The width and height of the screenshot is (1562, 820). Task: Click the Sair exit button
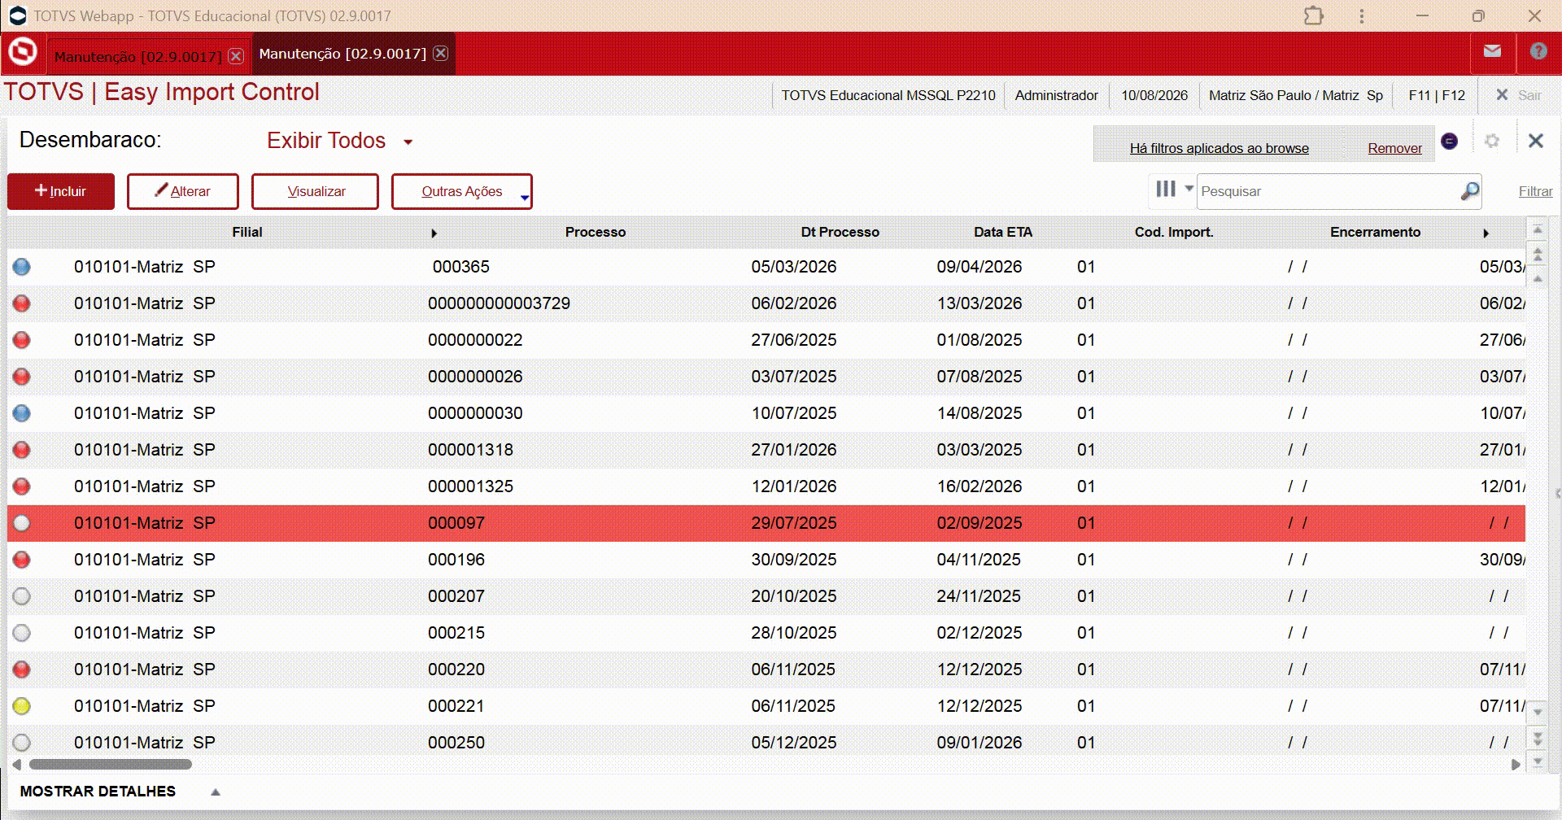pyautogui.click(x=1519, y=95)
